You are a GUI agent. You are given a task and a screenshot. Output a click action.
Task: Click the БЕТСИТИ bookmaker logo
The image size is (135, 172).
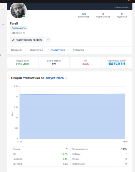click(x=117, y=64)
